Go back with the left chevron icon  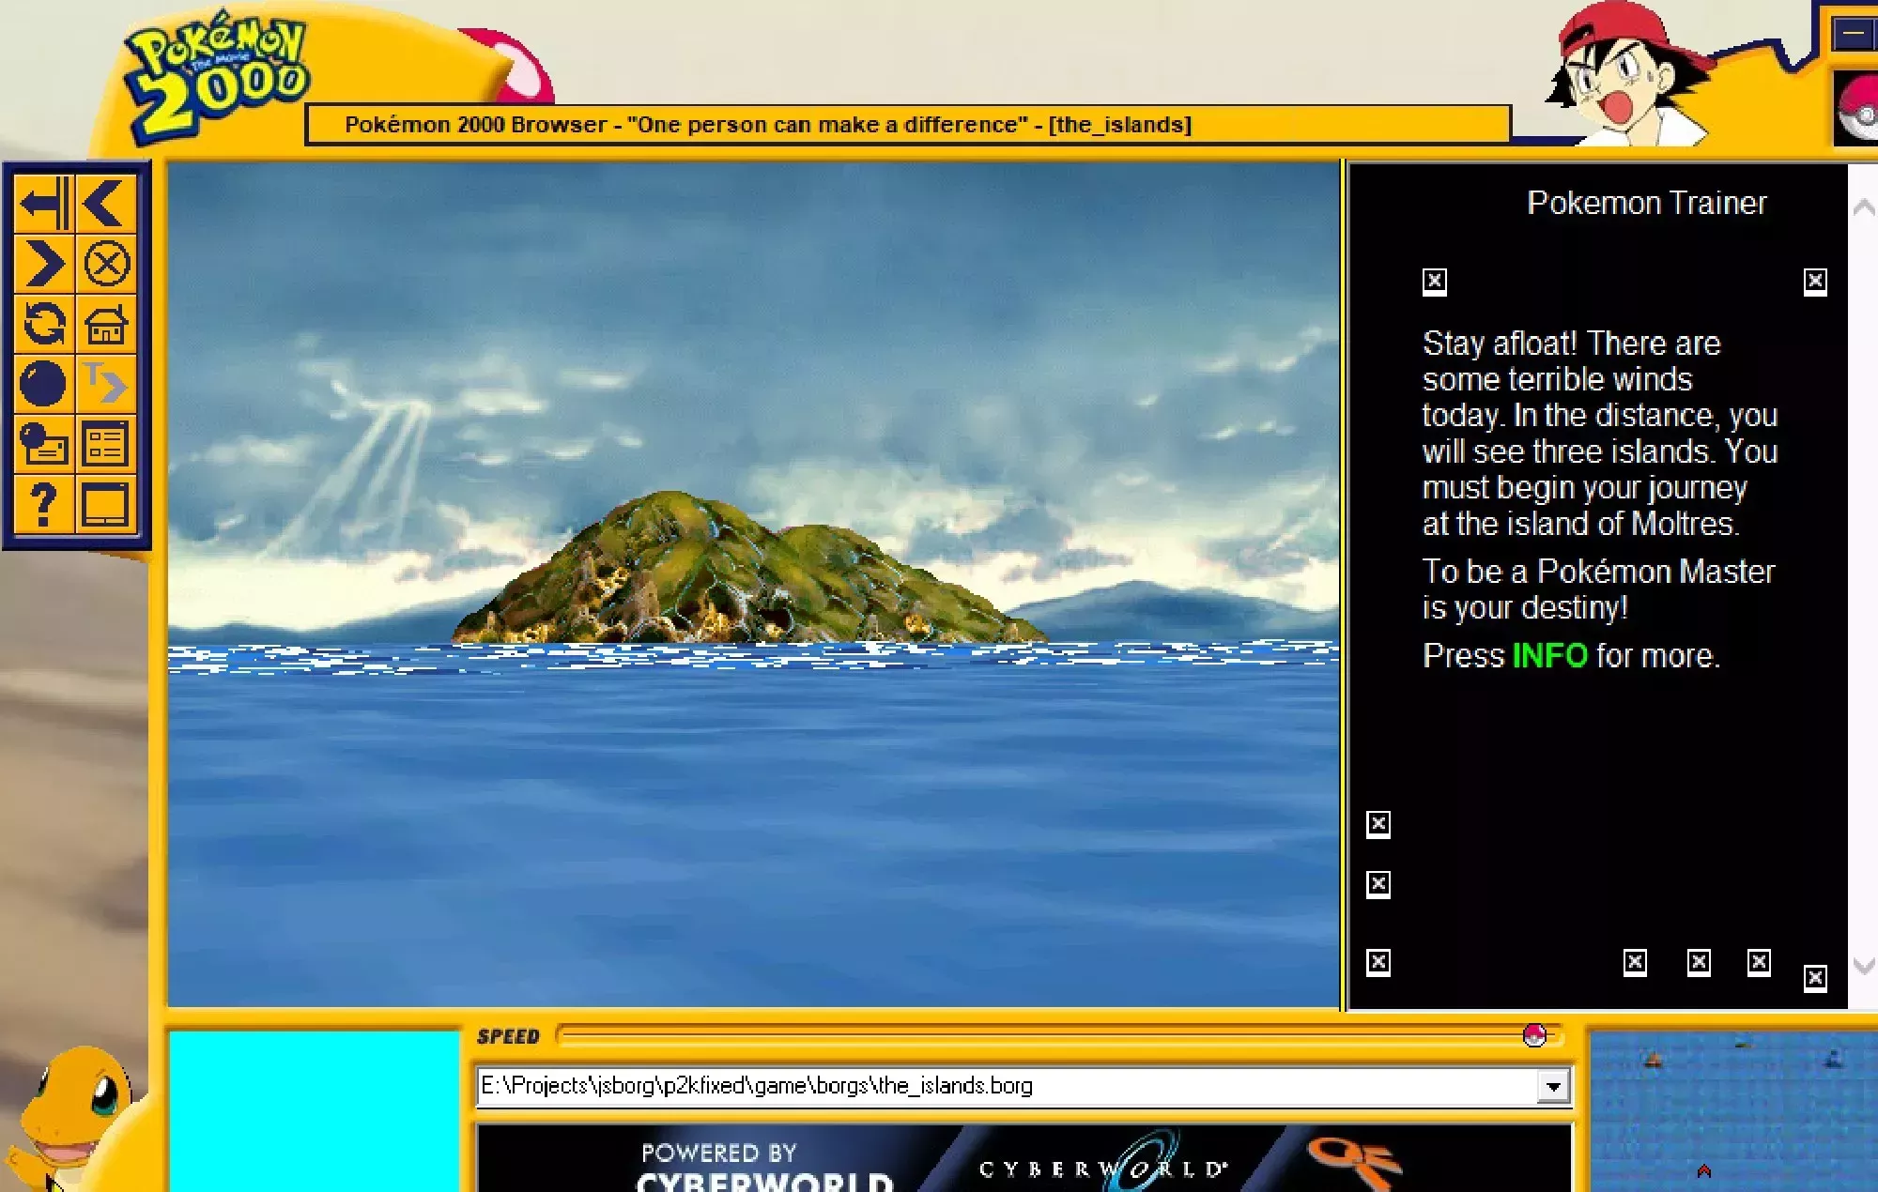[x=104, y=203]
